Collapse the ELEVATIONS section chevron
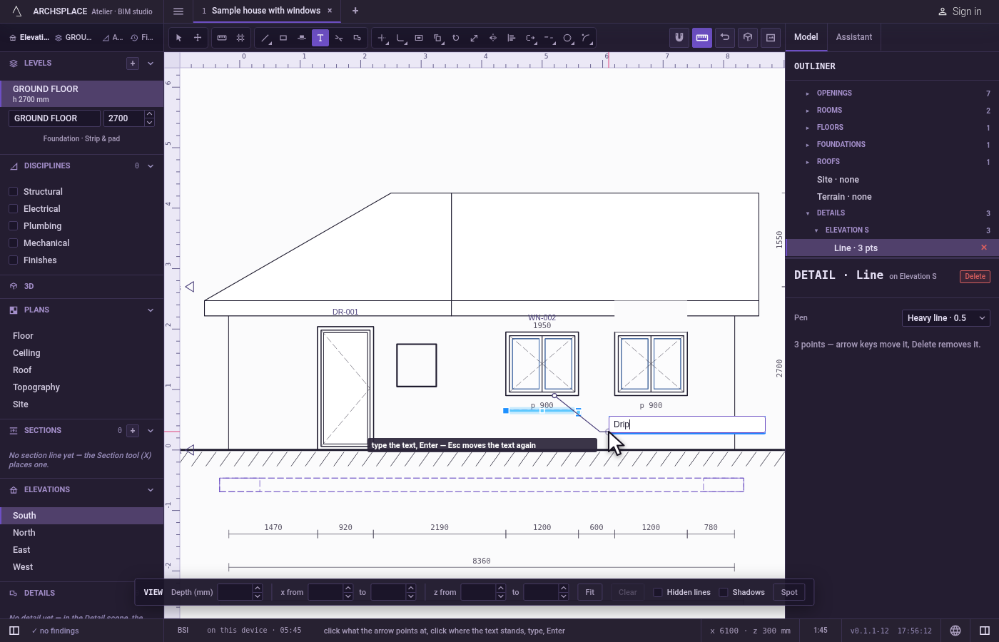This screenshot has width=999, height=642. [151, 490]
